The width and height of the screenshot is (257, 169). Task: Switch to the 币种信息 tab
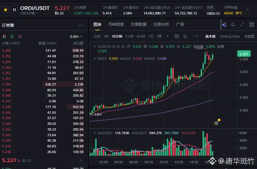coord(116,25)
